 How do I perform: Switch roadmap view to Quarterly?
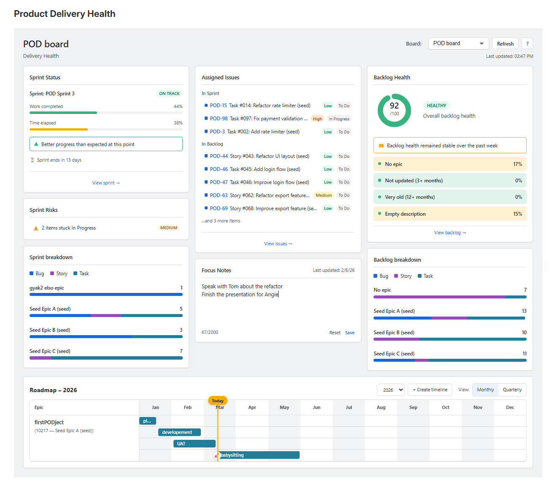pyautogui.click(x=512, y=390)
